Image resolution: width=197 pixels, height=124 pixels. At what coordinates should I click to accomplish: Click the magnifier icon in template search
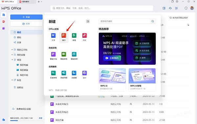click(x=153, y=21)
